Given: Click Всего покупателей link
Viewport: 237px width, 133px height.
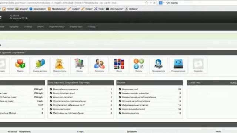Looking at the screenshot, I should [63, 97].
